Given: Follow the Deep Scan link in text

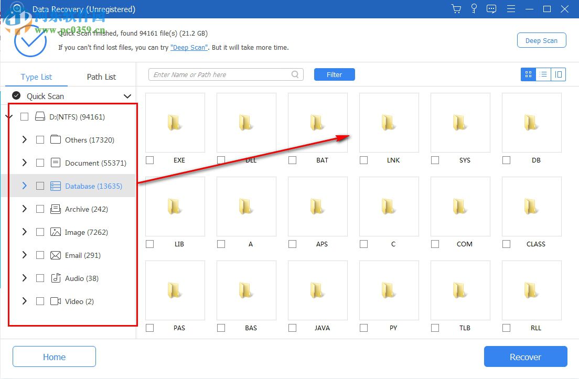Looking at the screenshot, I should [189, 47].
